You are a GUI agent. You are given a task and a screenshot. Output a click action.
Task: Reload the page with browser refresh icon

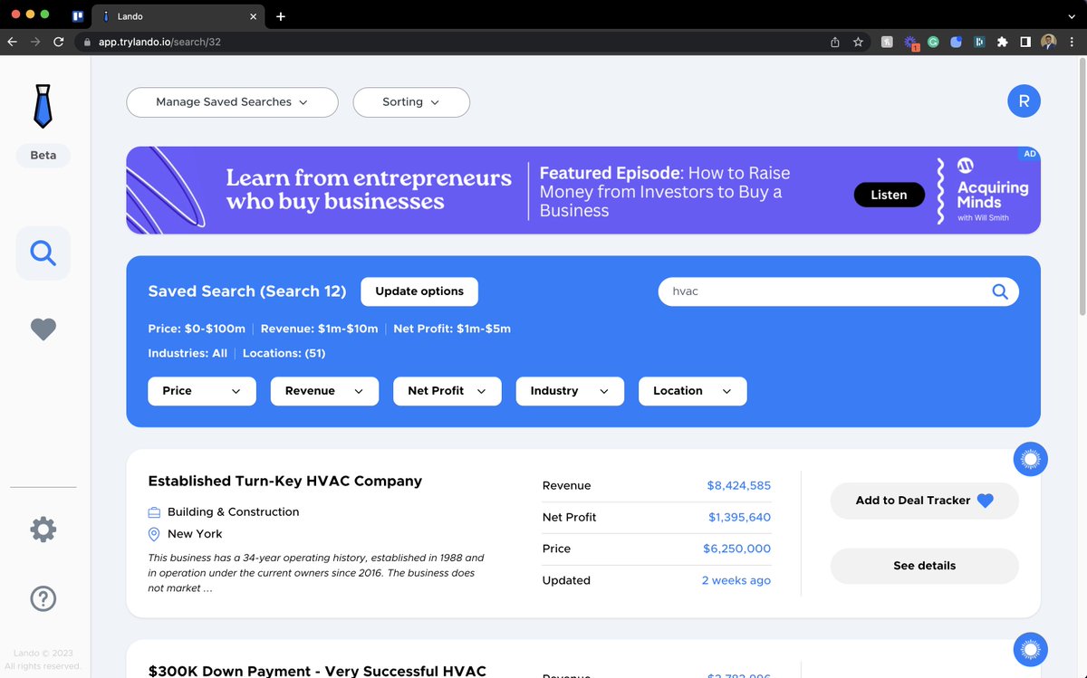(x=59, y=42)
